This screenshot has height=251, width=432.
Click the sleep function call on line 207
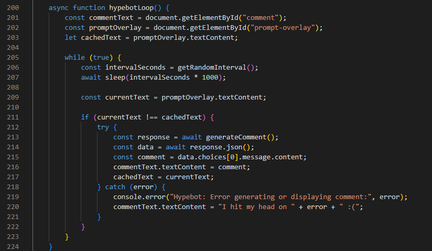(x=115, y=78)
